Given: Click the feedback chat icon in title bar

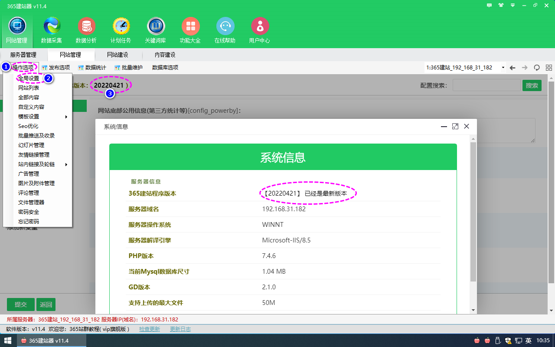Looking at the screenshot, I should [490, 6].
